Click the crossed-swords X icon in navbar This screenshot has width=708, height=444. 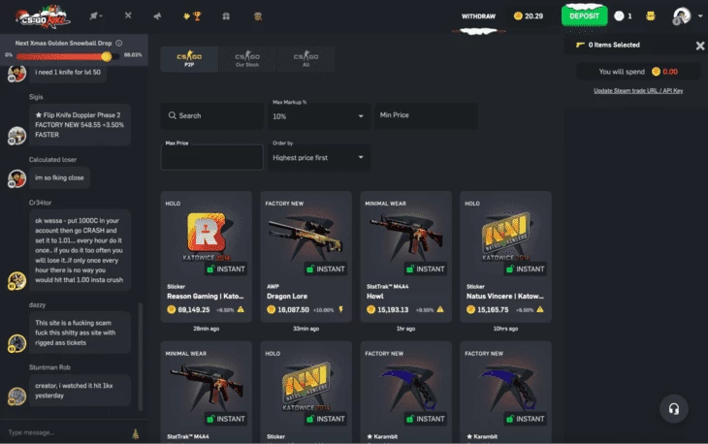coord(128,16)
